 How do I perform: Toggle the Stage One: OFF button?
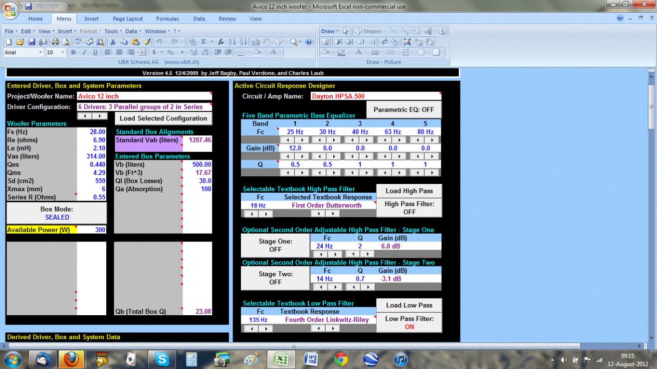click(275, 245)
